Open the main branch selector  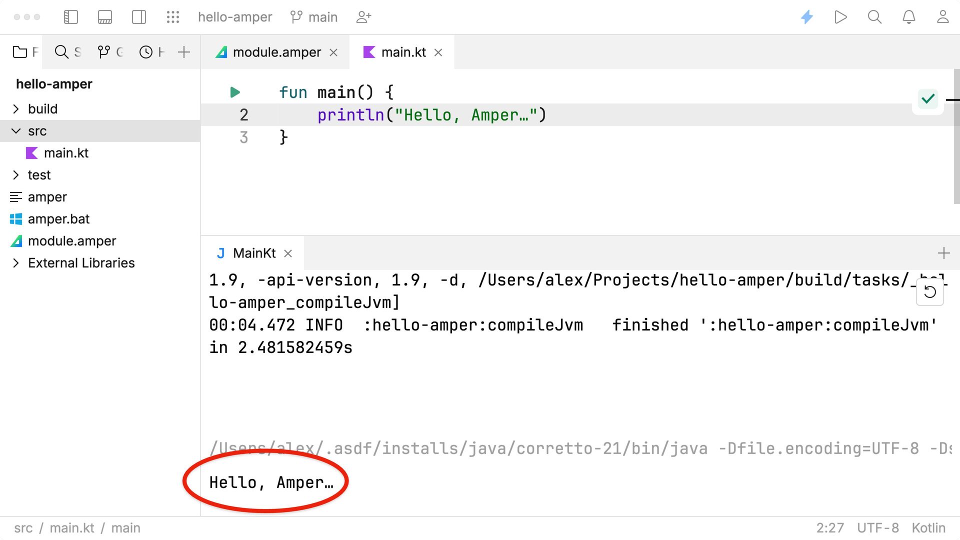coord(314,17)
